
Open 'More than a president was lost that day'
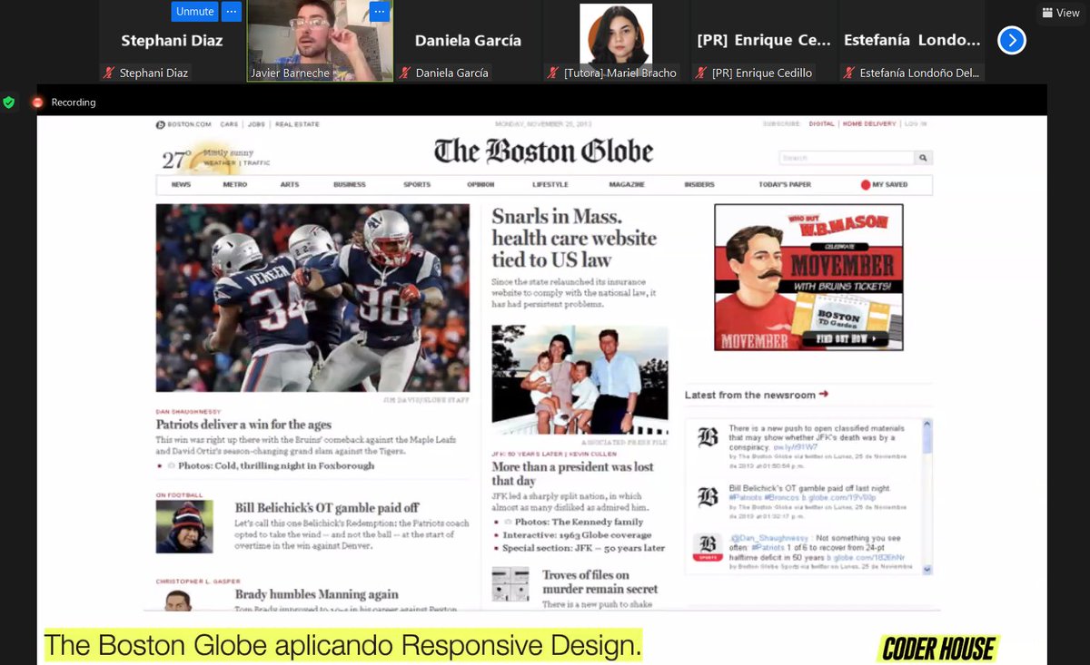point(572,474)
